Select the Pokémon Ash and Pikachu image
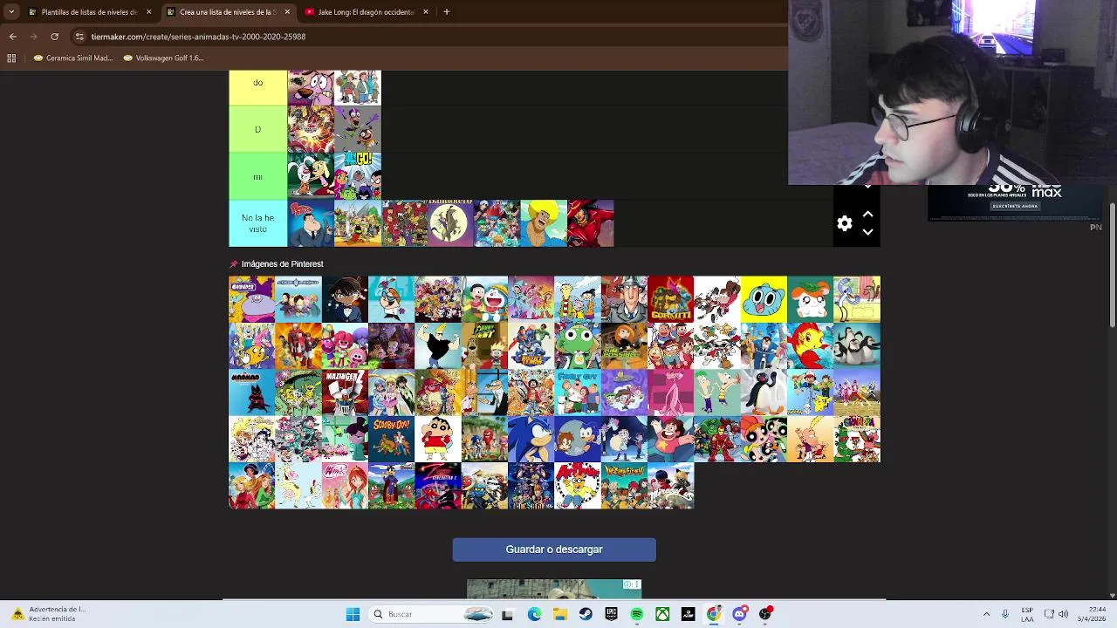 coord(810,392)
